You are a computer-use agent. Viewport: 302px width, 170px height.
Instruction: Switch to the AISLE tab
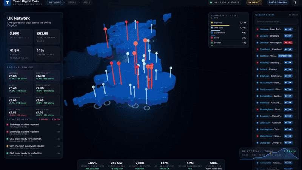[x=87, y=3]
